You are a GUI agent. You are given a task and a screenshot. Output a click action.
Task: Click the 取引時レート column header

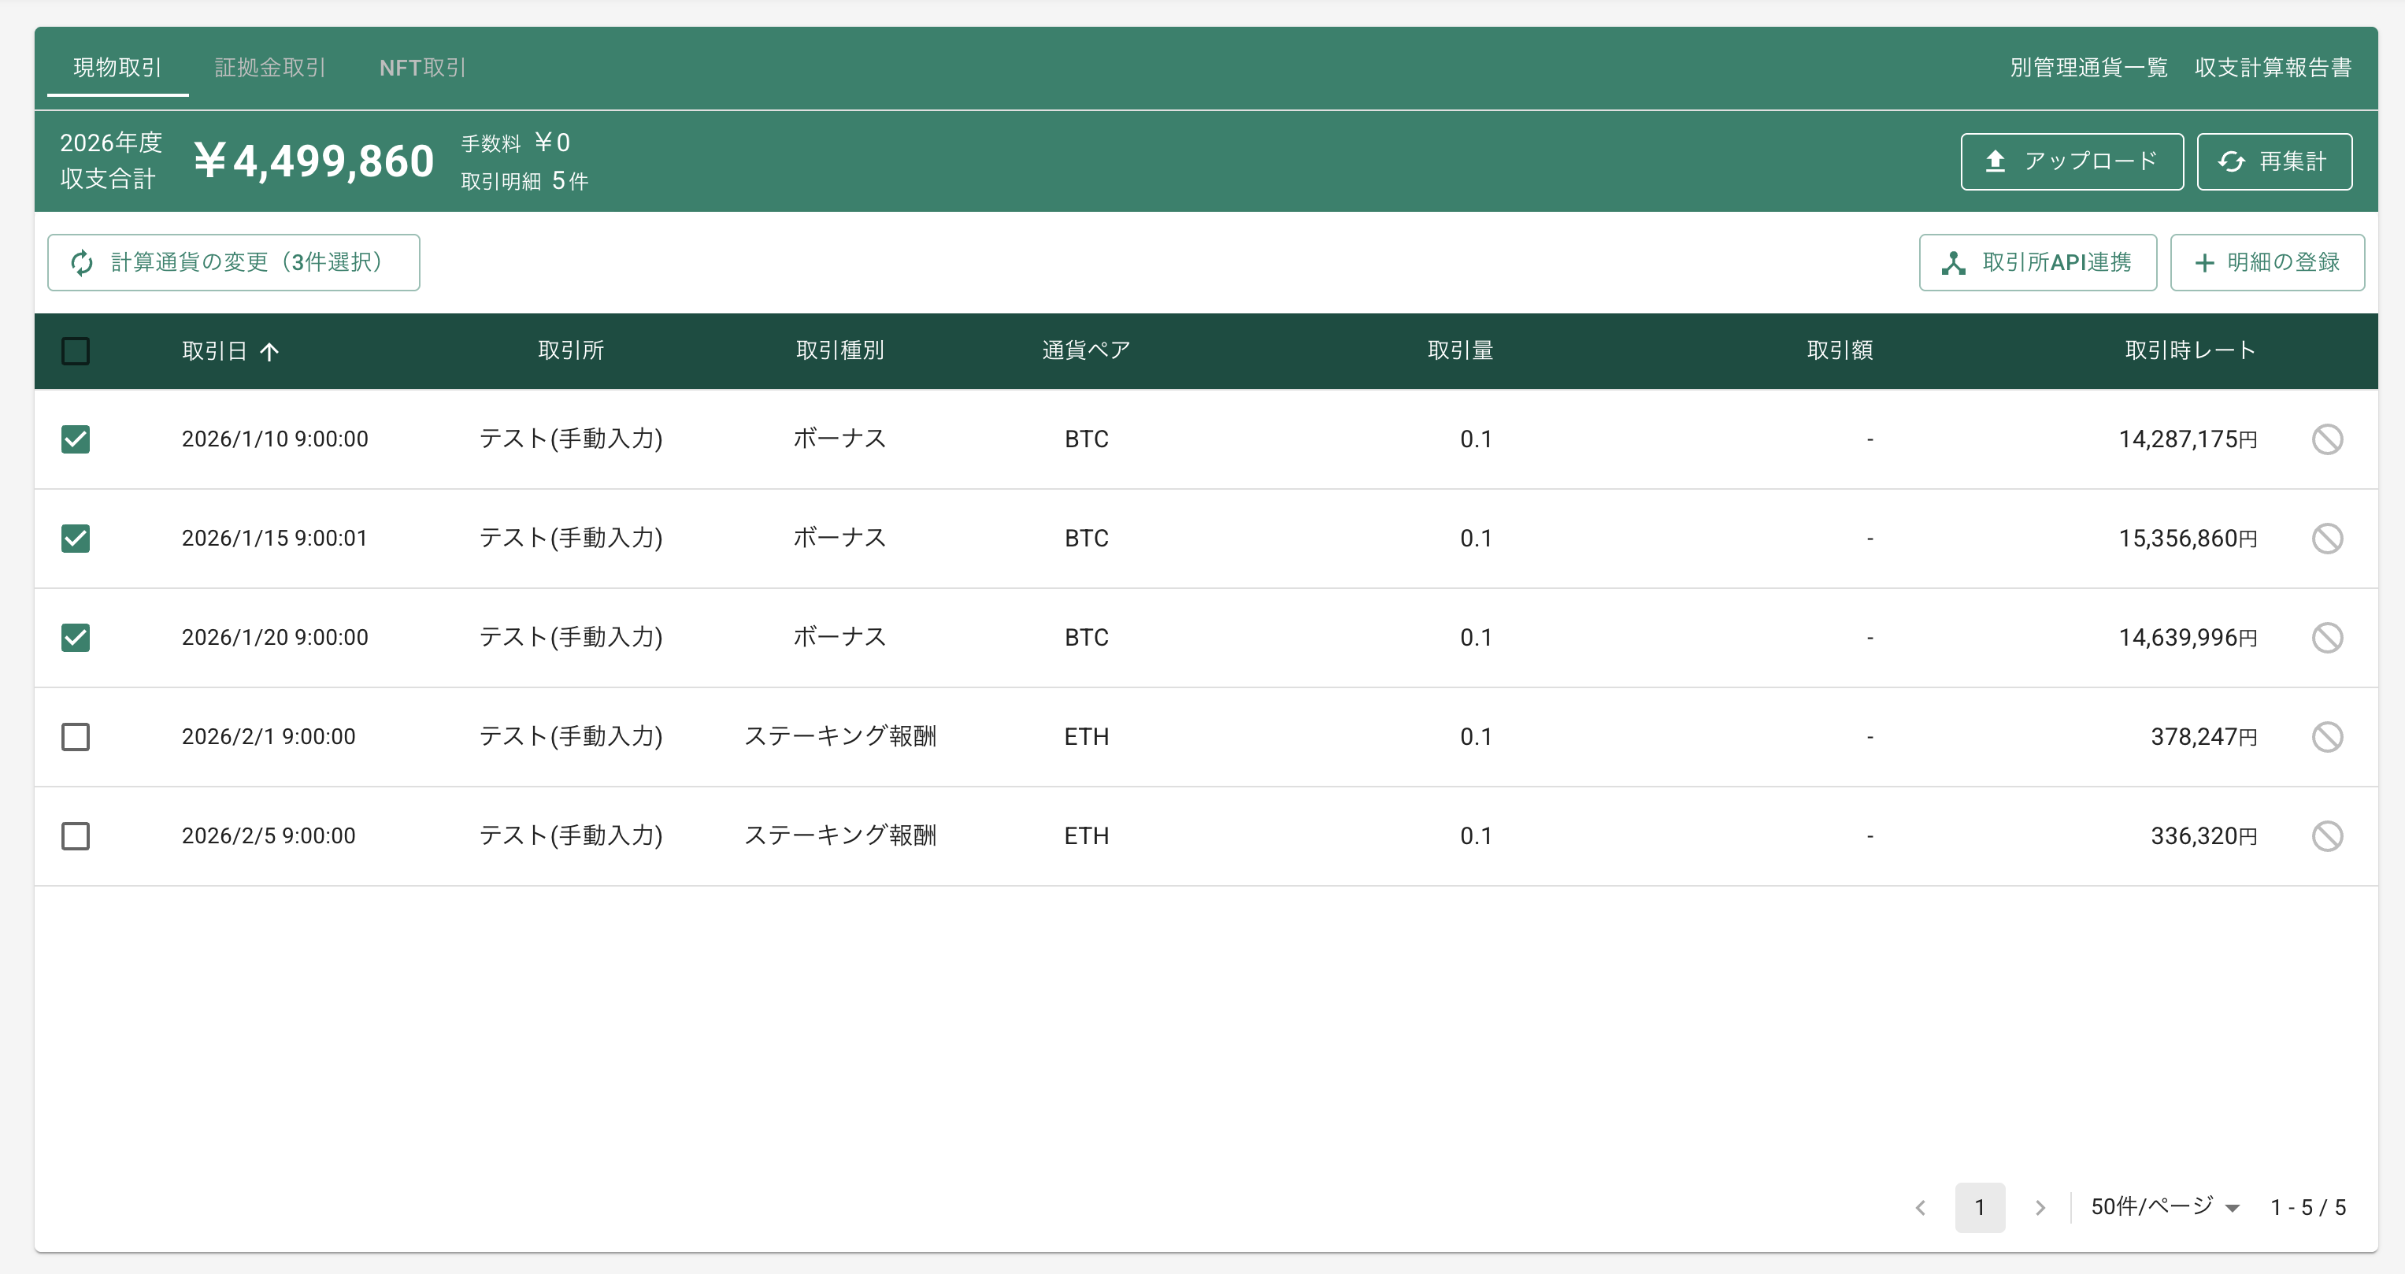click(2190, 350)
